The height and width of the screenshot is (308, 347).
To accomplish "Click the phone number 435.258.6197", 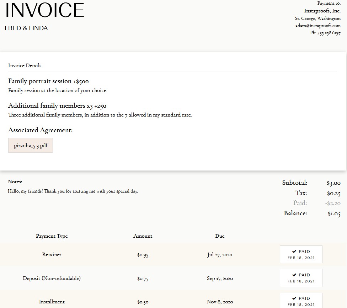I will [329, 33].
